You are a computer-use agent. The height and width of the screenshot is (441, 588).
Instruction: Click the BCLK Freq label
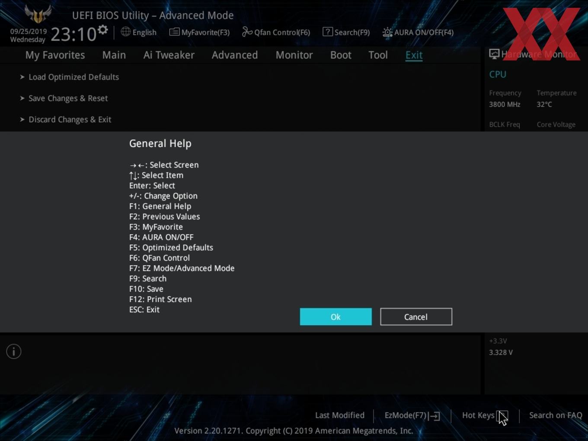505,125
